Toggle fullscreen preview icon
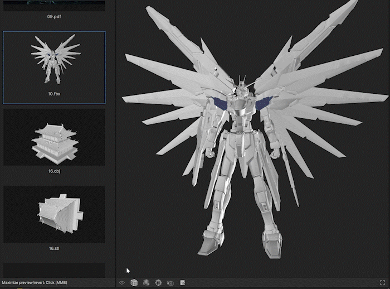 pyautogui.click(x=383, y=282)
